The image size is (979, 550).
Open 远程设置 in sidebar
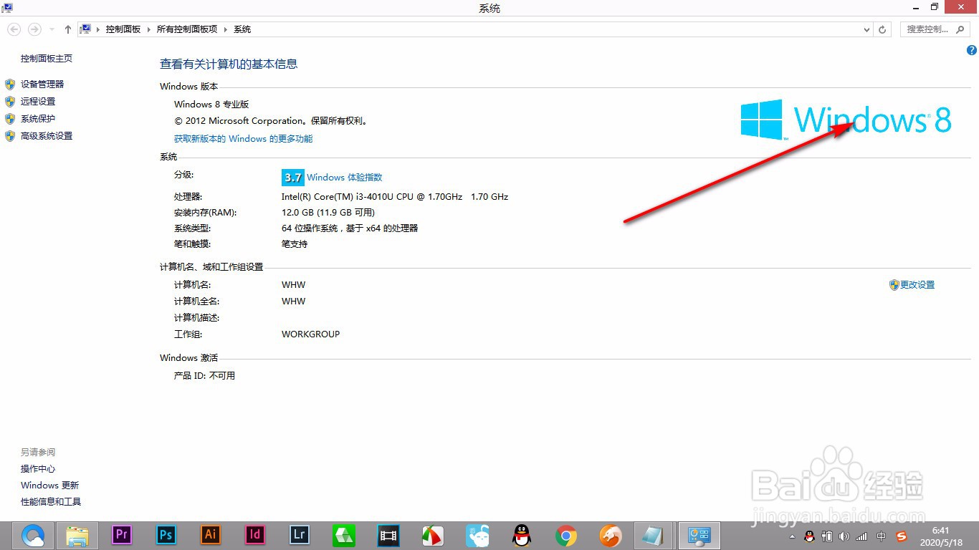pos(38,102)
